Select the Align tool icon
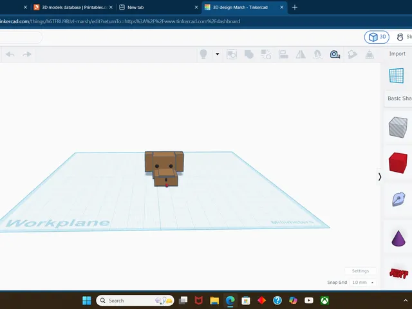This screenshot has height=309, width=412. 283,54
